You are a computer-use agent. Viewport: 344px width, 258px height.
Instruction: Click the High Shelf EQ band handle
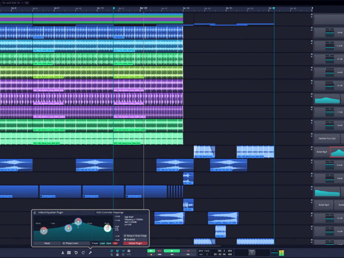click(x=107, y=228)
